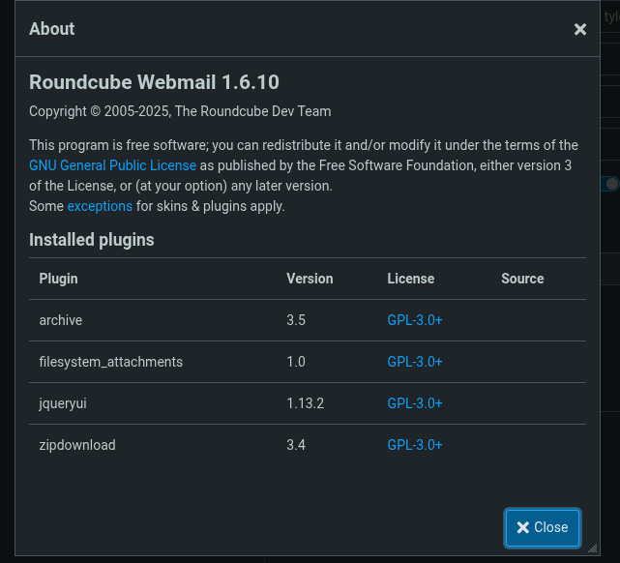Click the Version column header

(310, 279)
